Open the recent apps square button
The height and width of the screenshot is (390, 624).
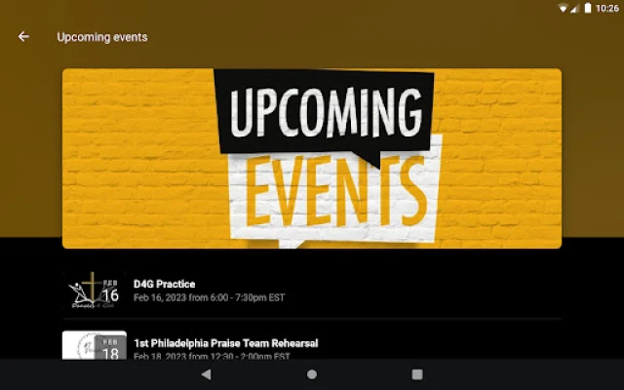[x=417, y=374]
